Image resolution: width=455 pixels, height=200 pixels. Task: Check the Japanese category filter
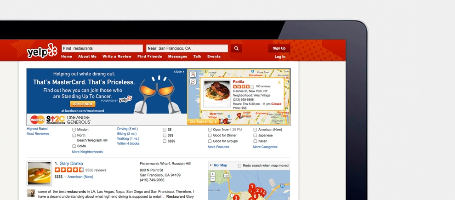click(x=255, y=136)
